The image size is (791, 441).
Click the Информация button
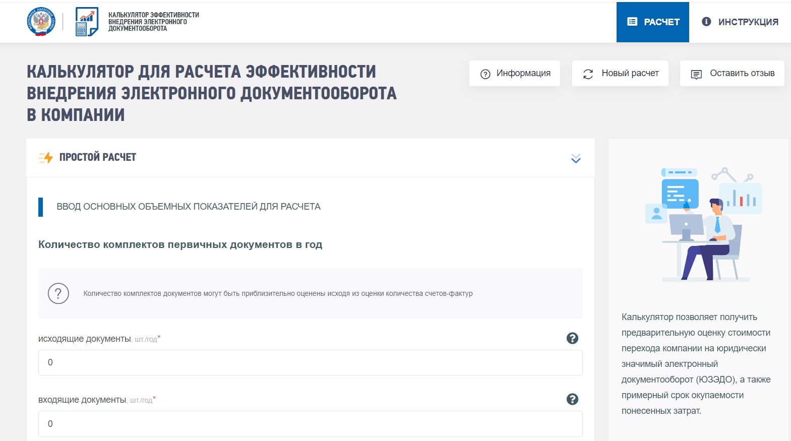515,74
